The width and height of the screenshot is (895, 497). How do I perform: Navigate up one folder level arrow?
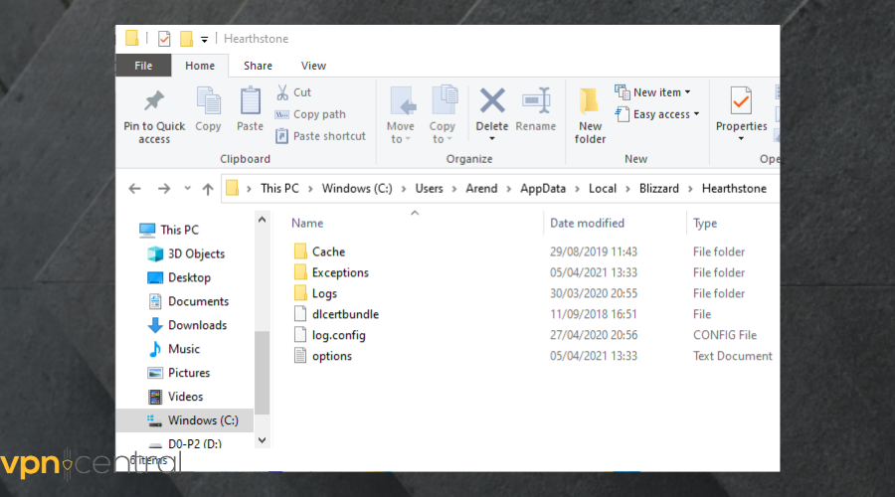pos(208,189)
